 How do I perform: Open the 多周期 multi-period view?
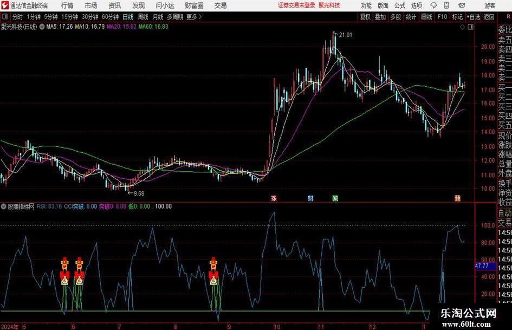tap(175, 17)
